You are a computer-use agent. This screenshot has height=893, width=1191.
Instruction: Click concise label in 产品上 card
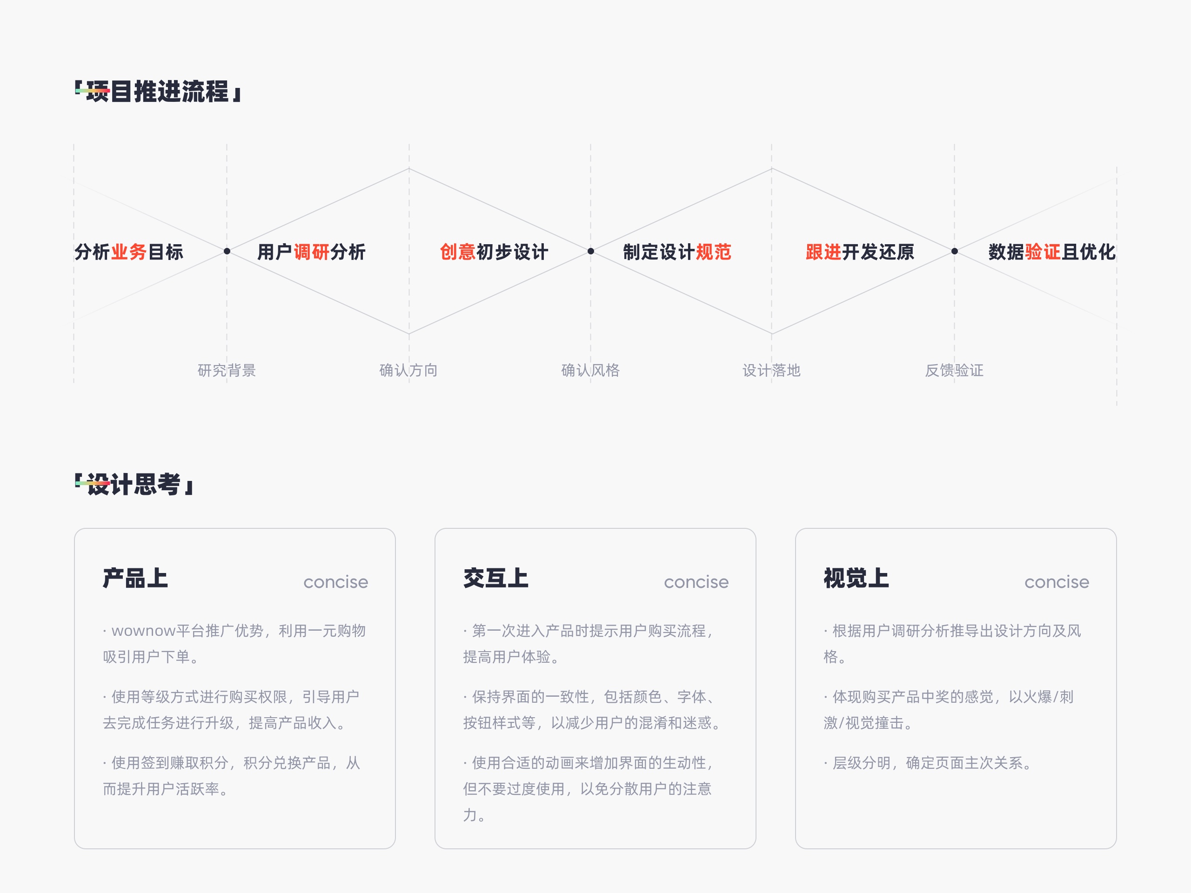pyautogui.click(x=335, y=582)
